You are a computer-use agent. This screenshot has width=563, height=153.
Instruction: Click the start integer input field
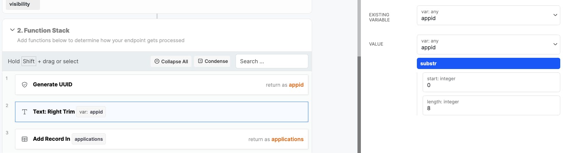coord(491,82)
